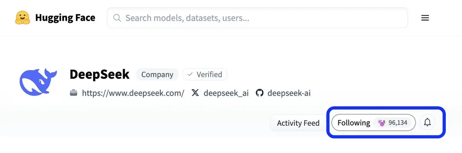Open the hamburger navigation menu
The width and height of the screenshot is (462, 153).
pyautogui.click(x=425, y=18)
